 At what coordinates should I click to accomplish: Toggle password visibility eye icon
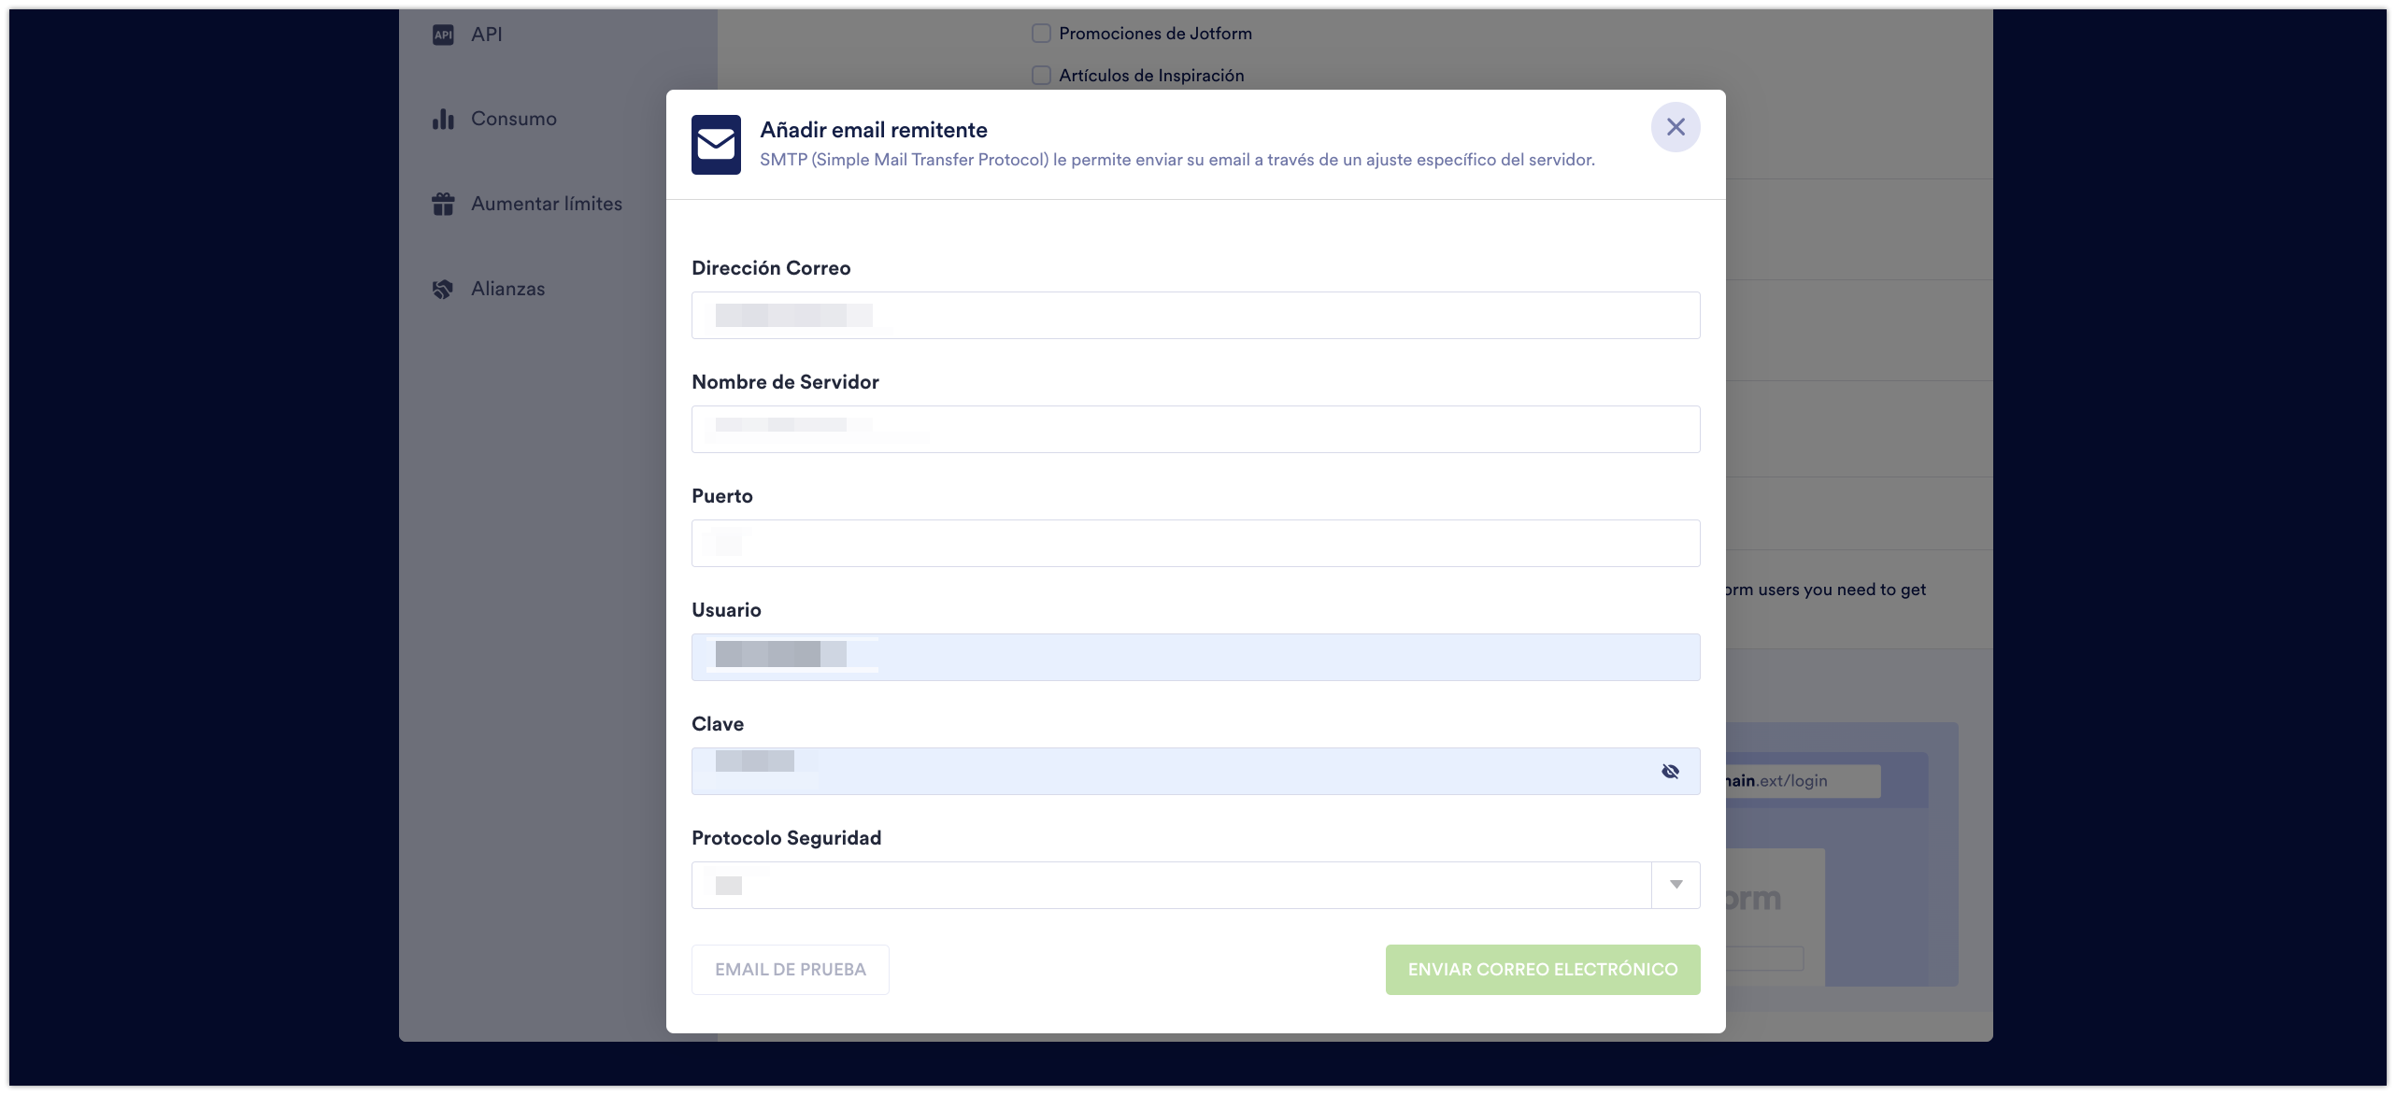click(1670, 772)
